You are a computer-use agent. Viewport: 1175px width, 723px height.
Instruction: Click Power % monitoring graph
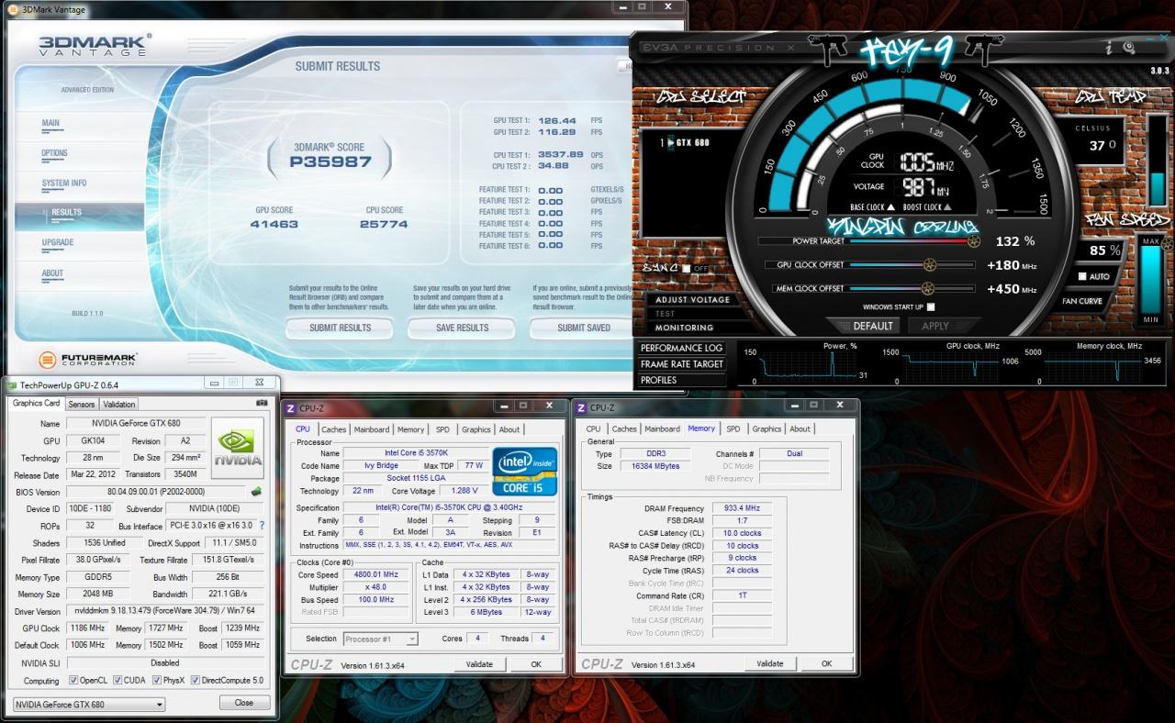click(808, 366)
